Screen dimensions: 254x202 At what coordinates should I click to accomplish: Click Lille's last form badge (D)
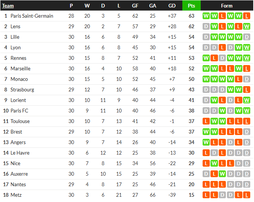click(246, 37)
